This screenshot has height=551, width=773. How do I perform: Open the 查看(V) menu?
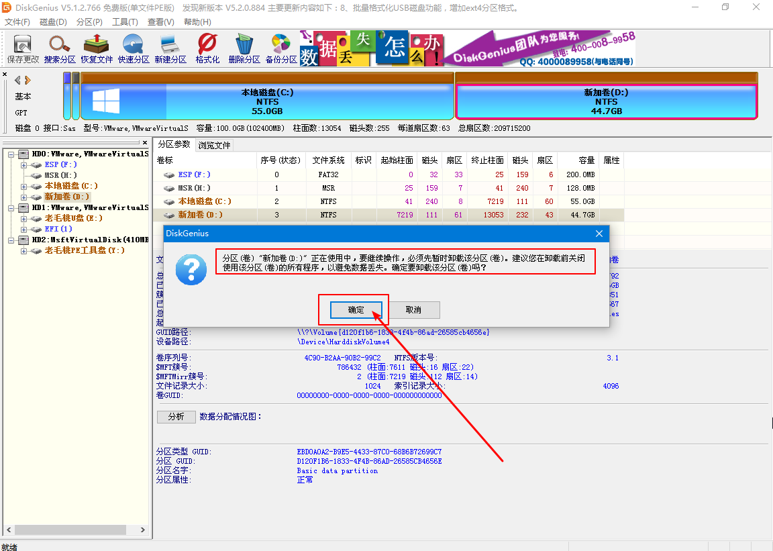tap(161, 22)
